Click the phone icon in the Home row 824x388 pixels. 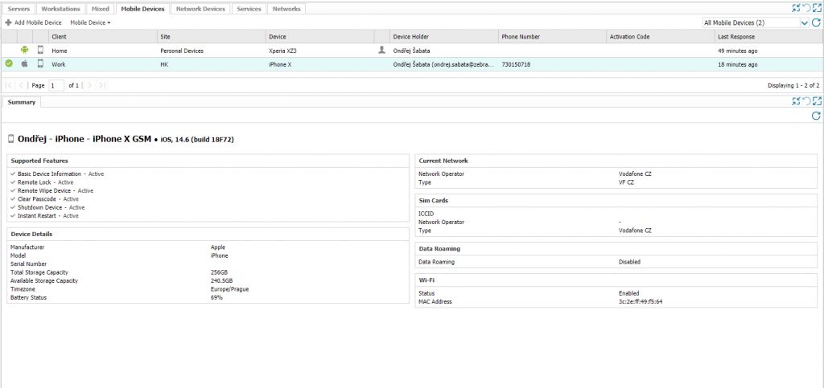pos(40,50)
